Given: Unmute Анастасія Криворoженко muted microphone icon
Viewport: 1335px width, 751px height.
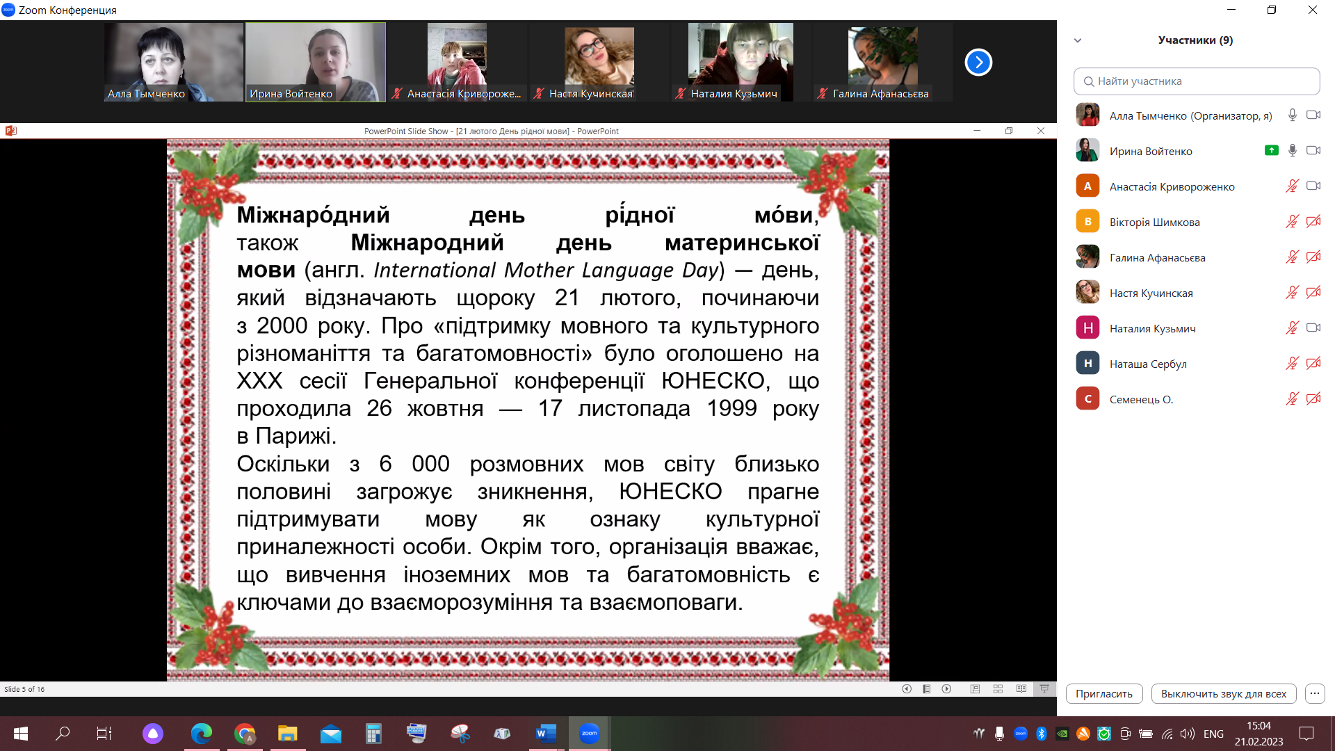Looking at the screenshot, I should click(x=1292, y=186).
